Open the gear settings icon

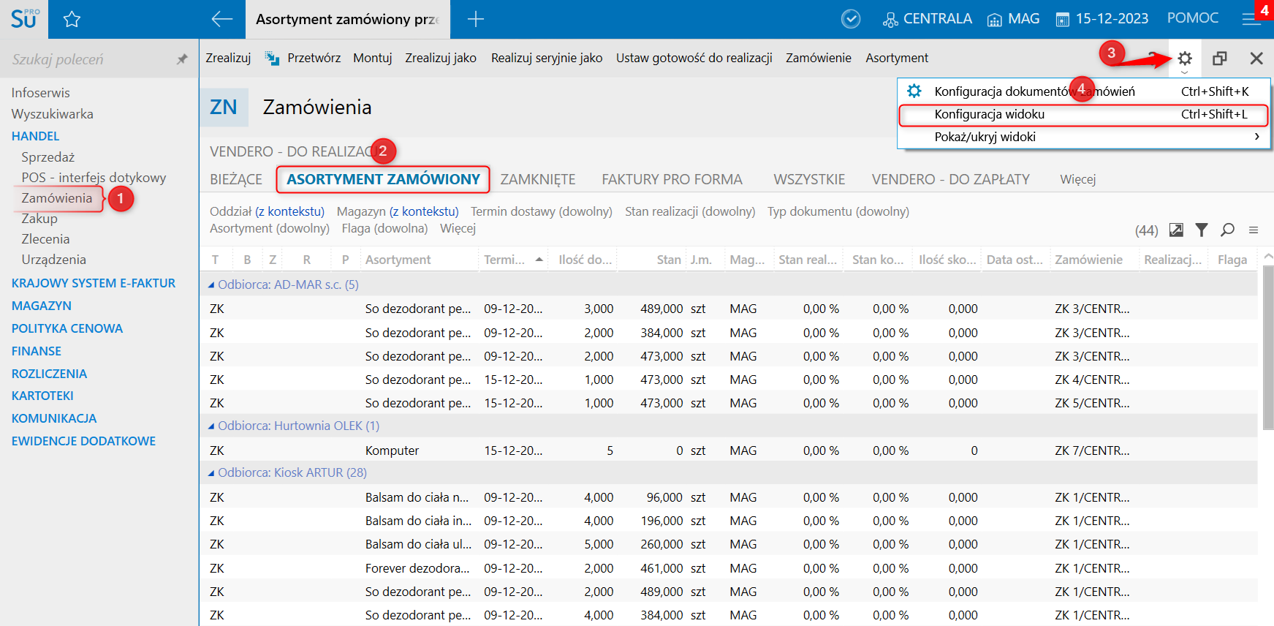[1185, 59]
